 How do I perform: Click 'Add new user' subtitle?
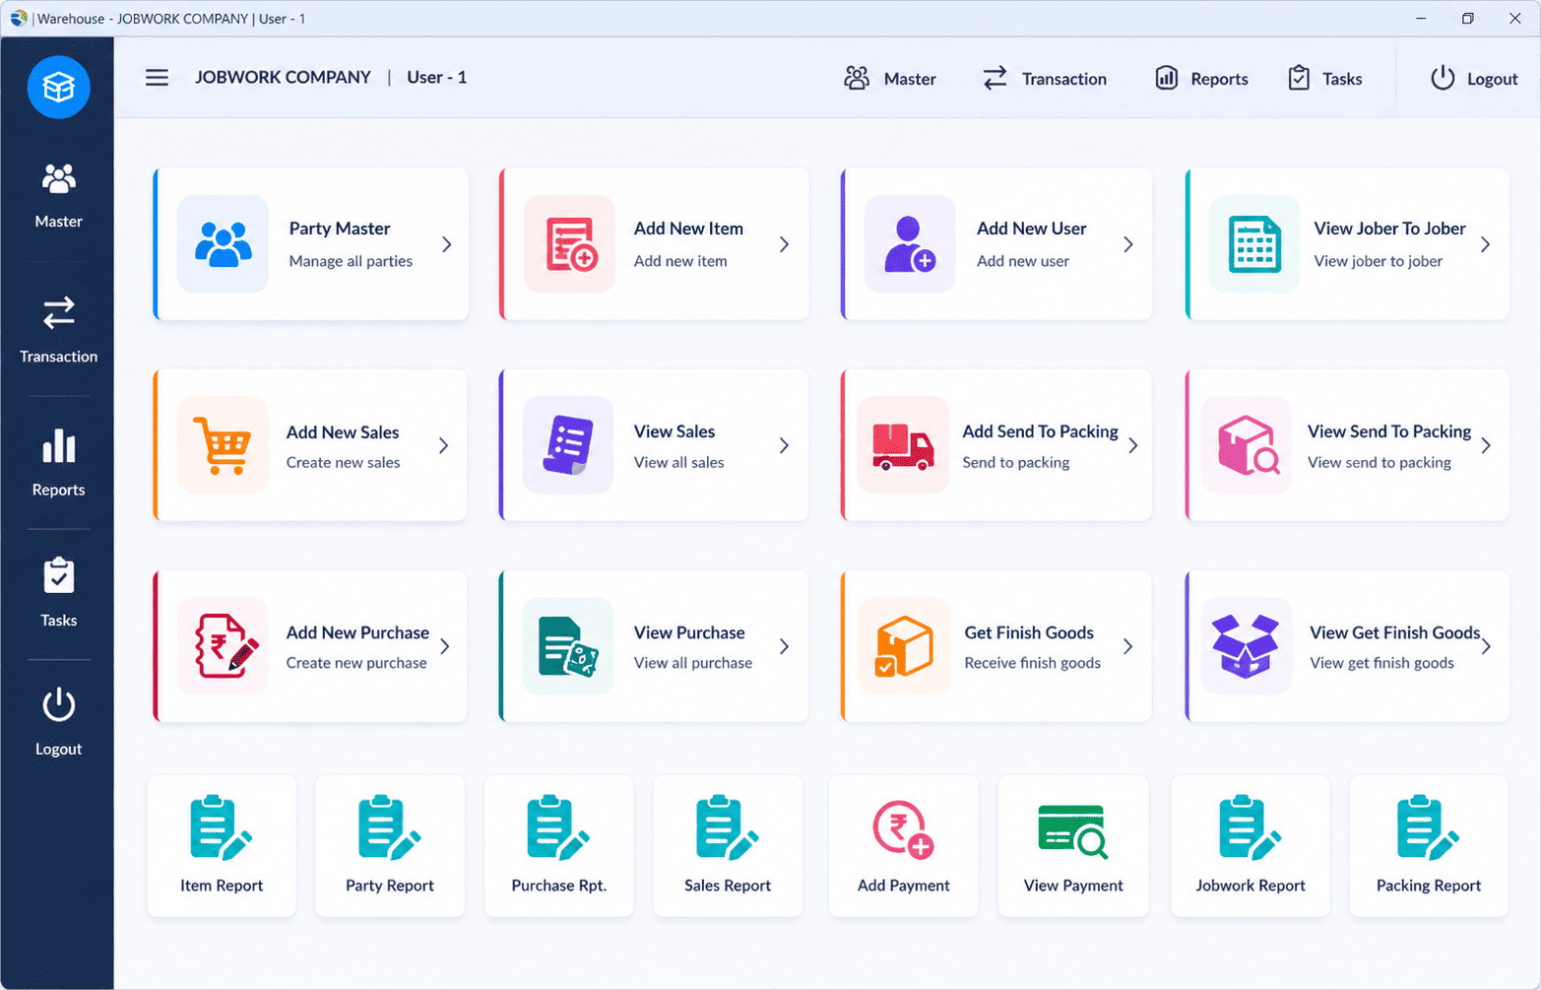point(1023,261)
